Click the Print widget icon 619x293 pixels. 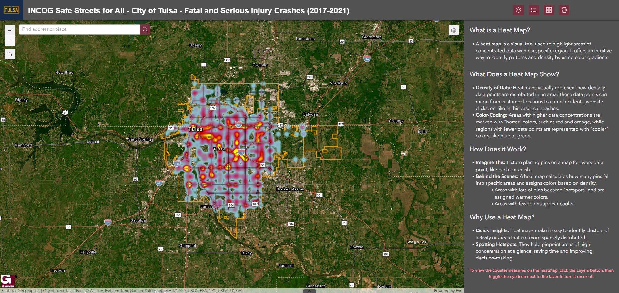coord(564,10)
